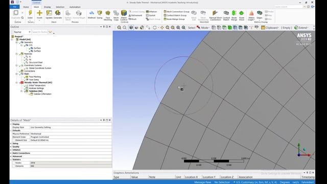Image resolution: width=327 pixels, height=184 pixels.
Task: Click the Physics Preference value field
Action: (x=71, y=134)
